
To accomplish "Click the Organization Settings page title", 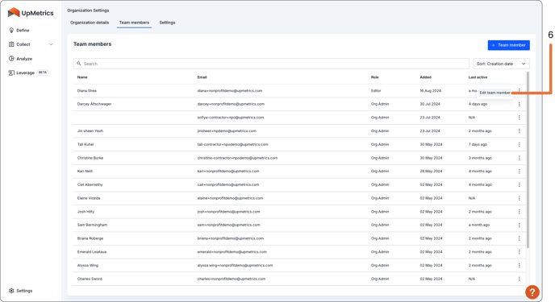I will [88, 10].
